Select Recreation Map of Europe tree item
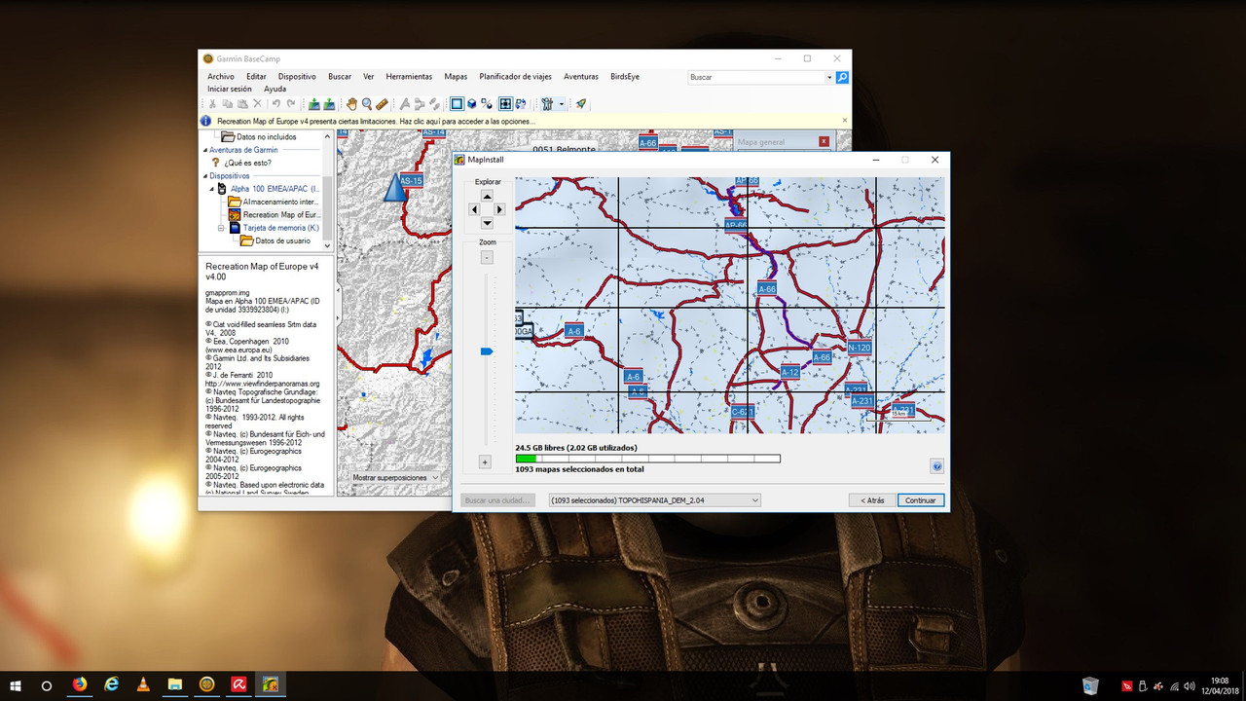 (x=274, y=214)
